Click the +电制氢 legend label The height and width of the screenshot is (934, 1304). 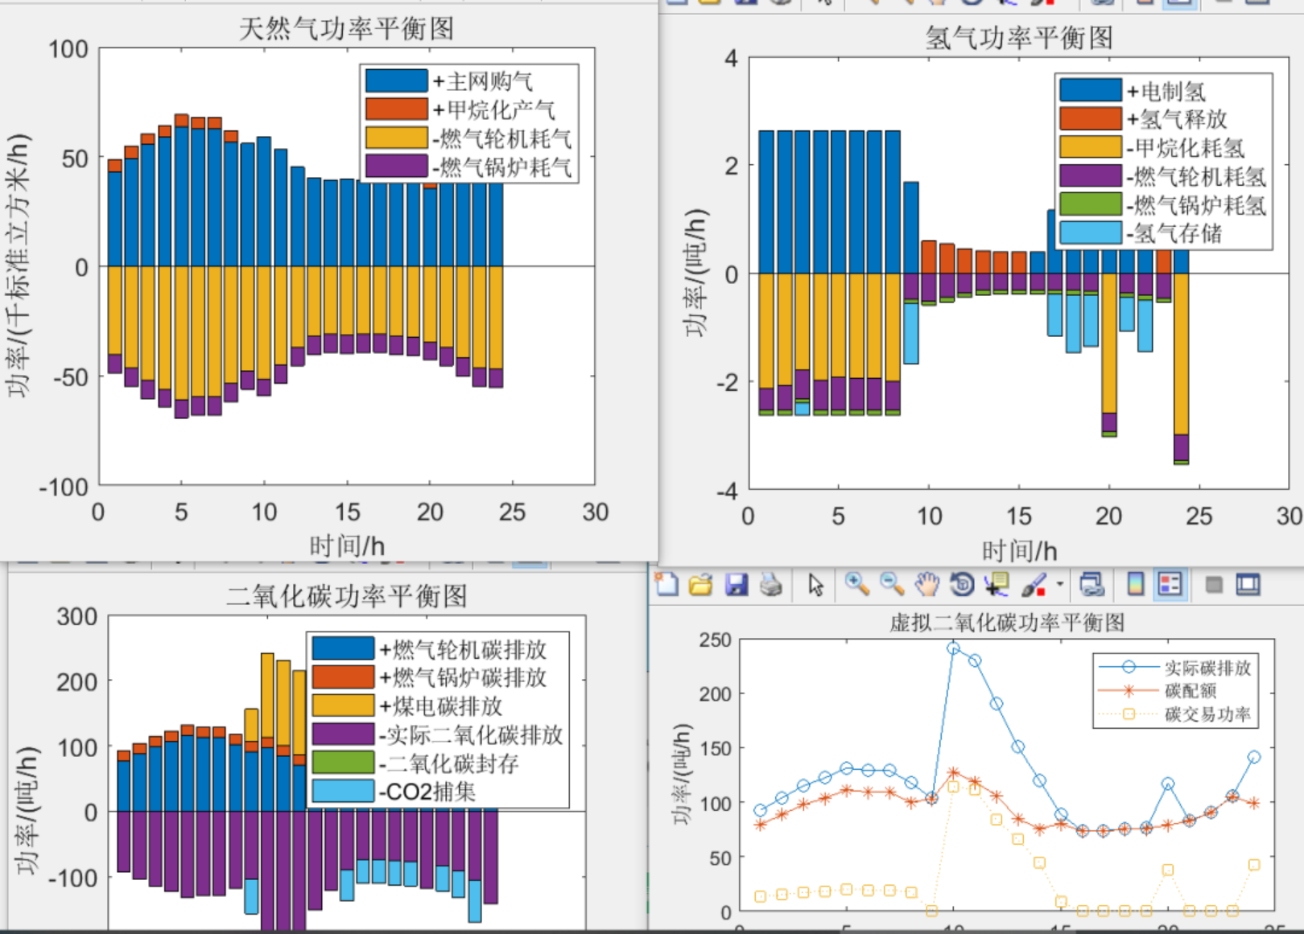(x=1166, y=91)
